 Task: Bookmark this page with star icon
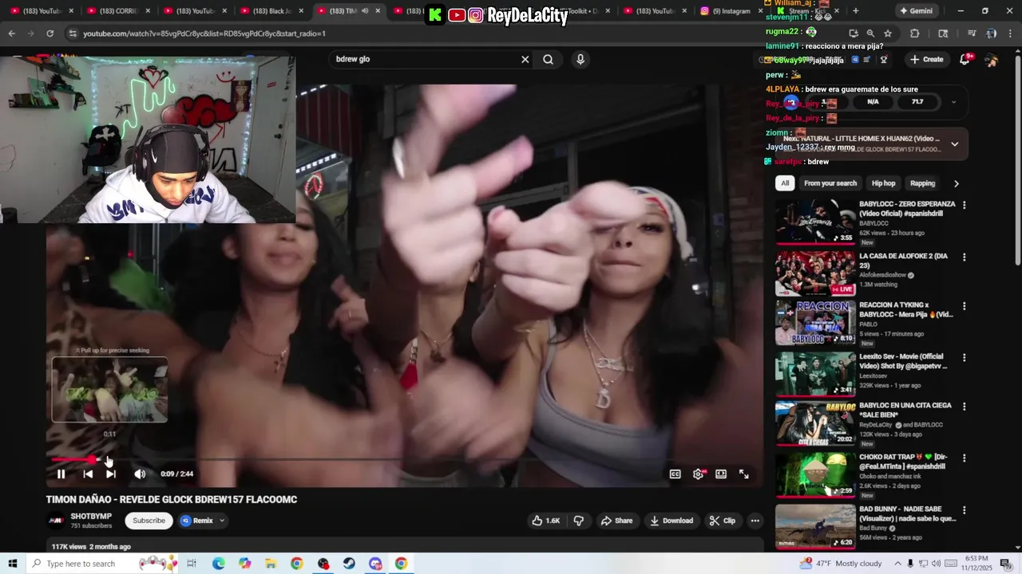[888, 33]
